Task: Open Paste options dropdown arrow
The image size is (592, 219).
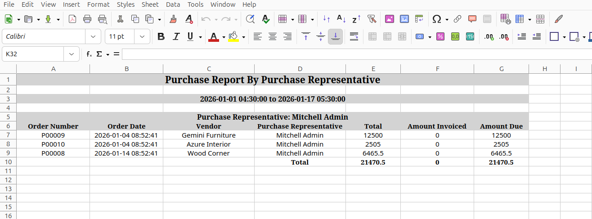Action: pyautogui.click(x=159, y=19)
